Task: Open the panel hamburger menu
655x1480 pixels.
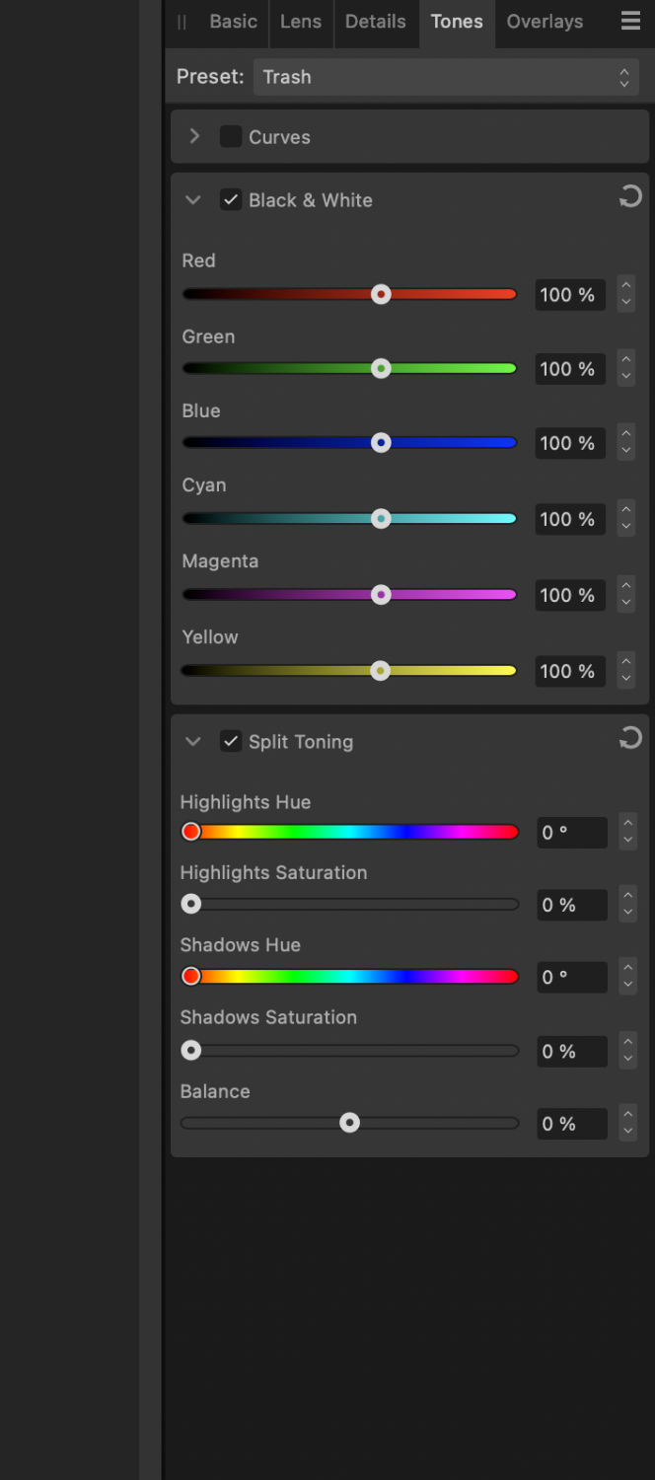Action: 630,22
